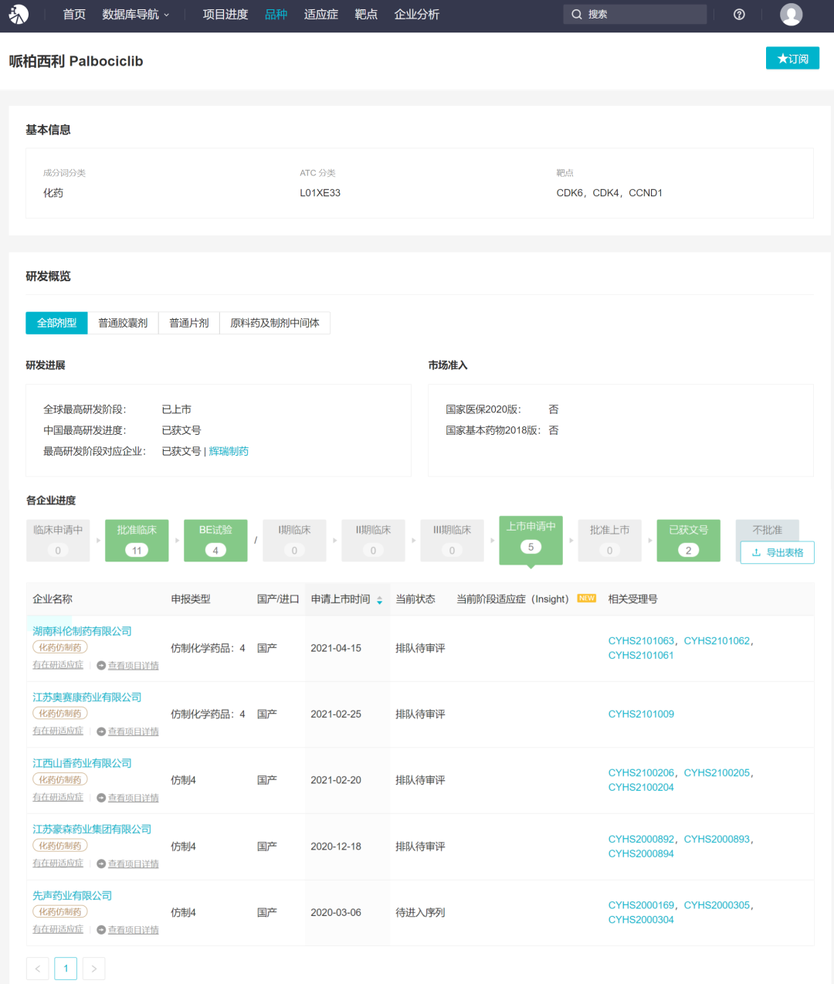Select the 临床申请中 stage box

pyautogui.click(x=58, y=540)
